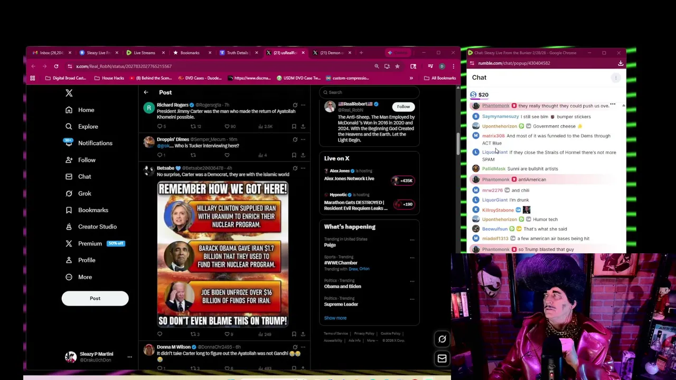Click Show more under trends
The width and height of the screenshot is (676, 380).
coord(335,318)
